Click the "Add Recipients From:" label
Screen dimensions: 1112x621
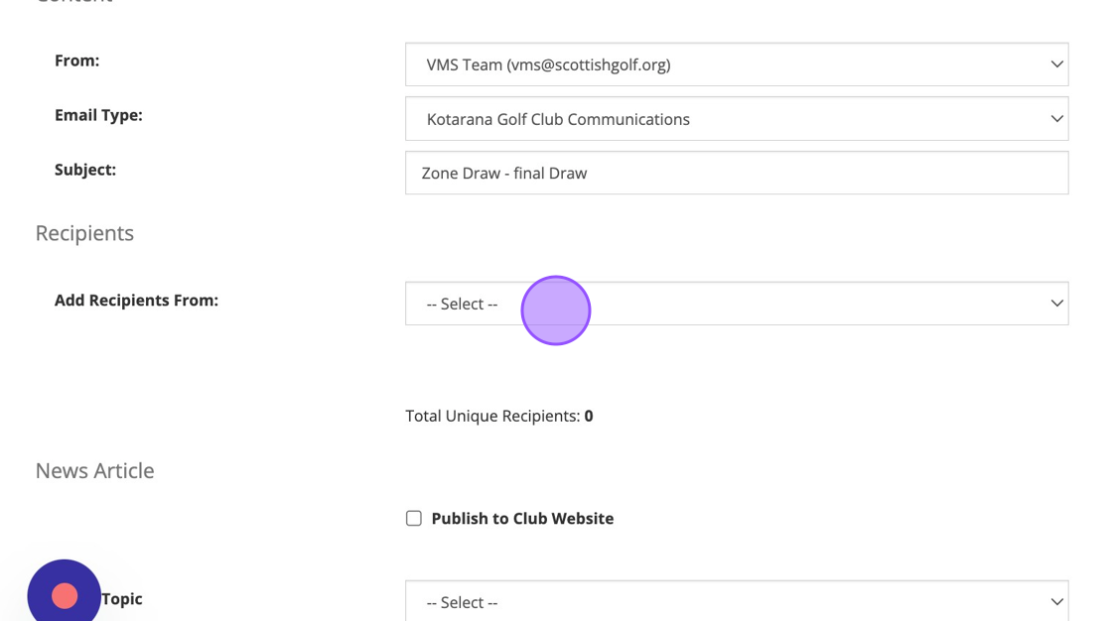pyautogui.click(x=136, y=300)
